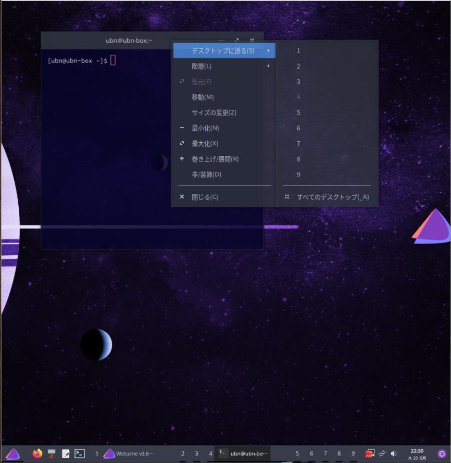Expand arrow beside 階層(L)

(x=268, y=66)
